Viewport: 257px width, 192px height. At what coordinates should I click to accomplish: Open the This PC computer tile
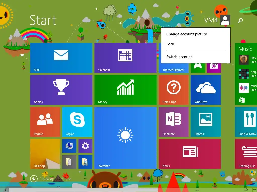click(69, 146)
